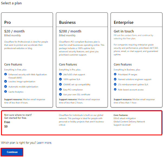Click the checkmark beside Role-based account access

click(x=115, y=89)
